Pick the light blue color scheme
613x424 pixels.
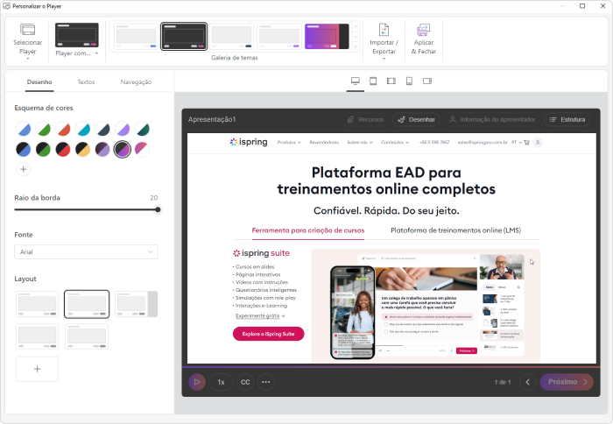24,129
